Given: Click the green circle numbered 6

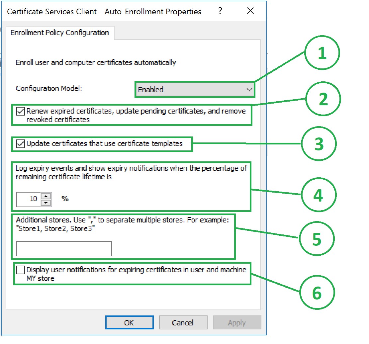Looking at the screenshot, I should pos(317,293).
